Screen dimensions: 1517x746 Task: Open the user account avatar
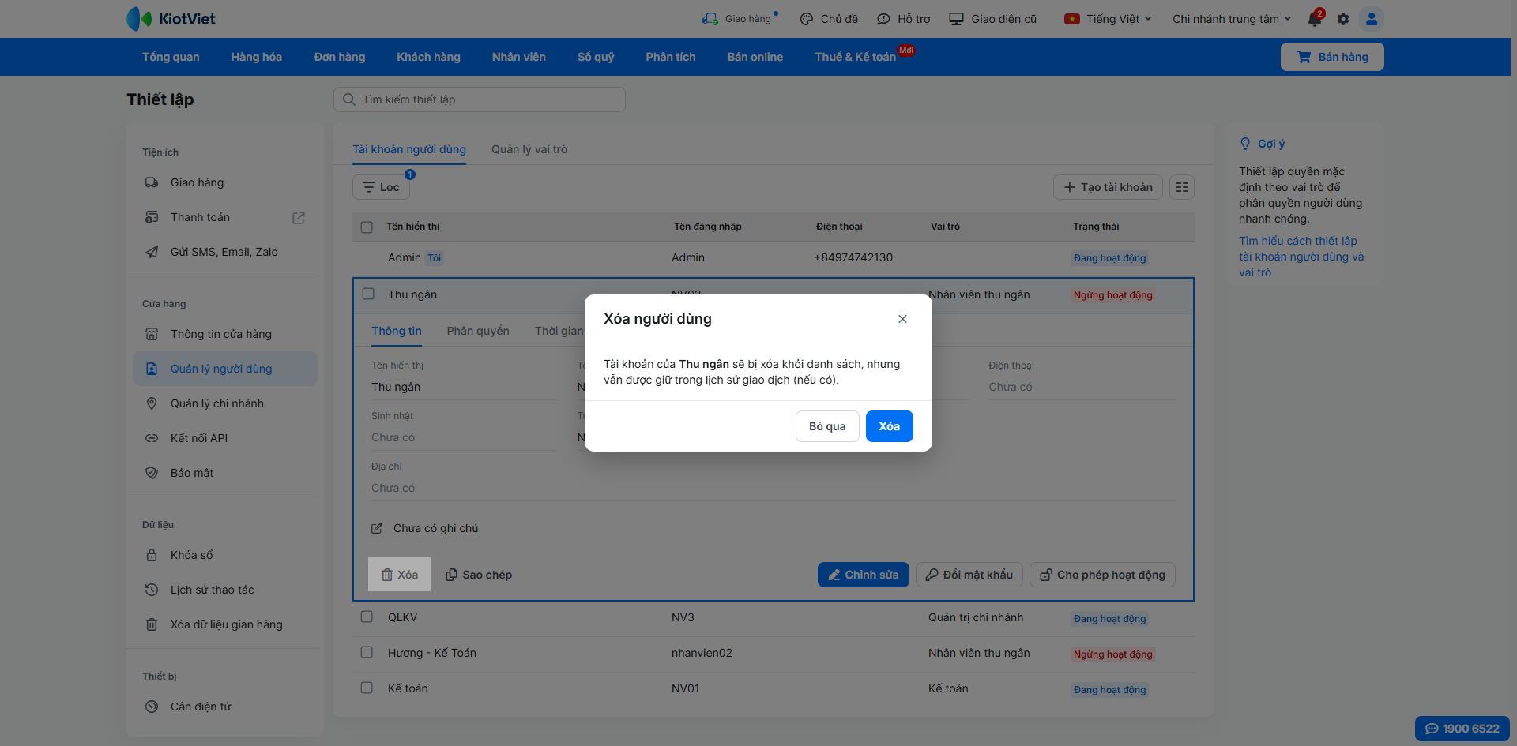coord(1372,19)
